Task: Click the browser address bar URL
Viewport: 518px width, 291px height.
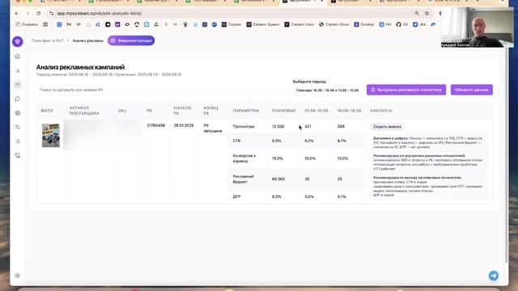Action: pyautogui.click(x=100, y=14)
